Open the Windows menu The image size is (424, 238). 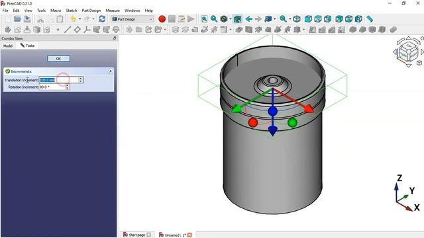point(132,11)
